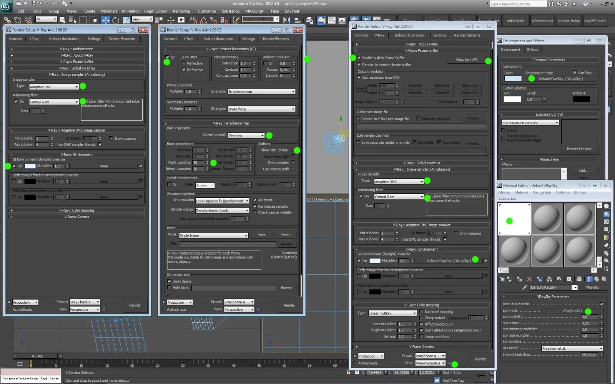Toggle Indirect illumination On checkbox
The width and height of the screenshot is (615, 384).
pyautogui.click(x=167, y=57)
